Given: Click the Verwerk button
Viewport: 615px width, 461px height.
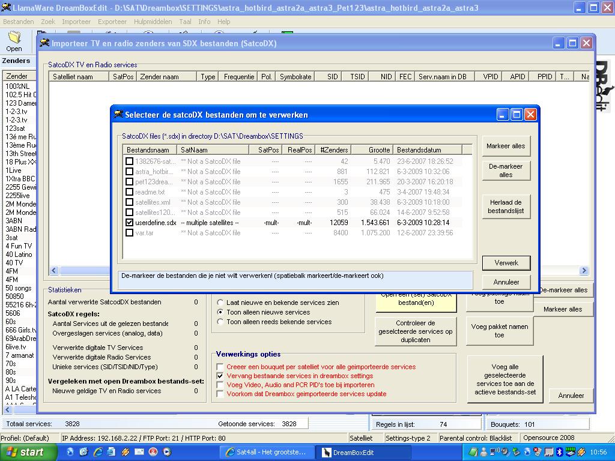Looking at the screenshot, I should click(x=506, y=263).
